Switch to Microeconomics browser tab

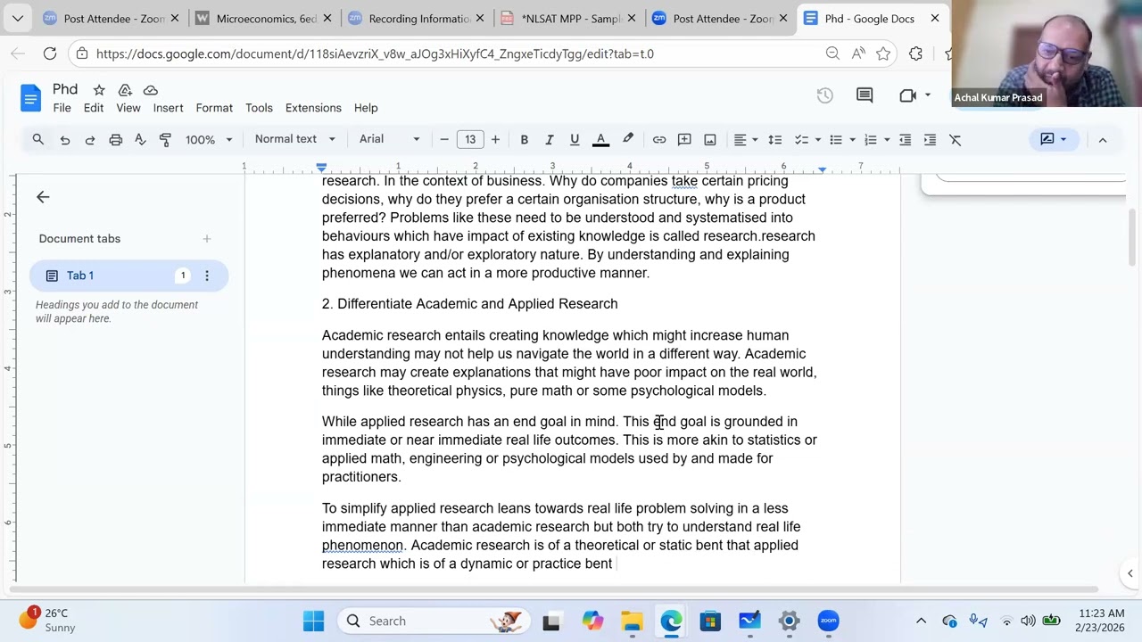point(266,18)
